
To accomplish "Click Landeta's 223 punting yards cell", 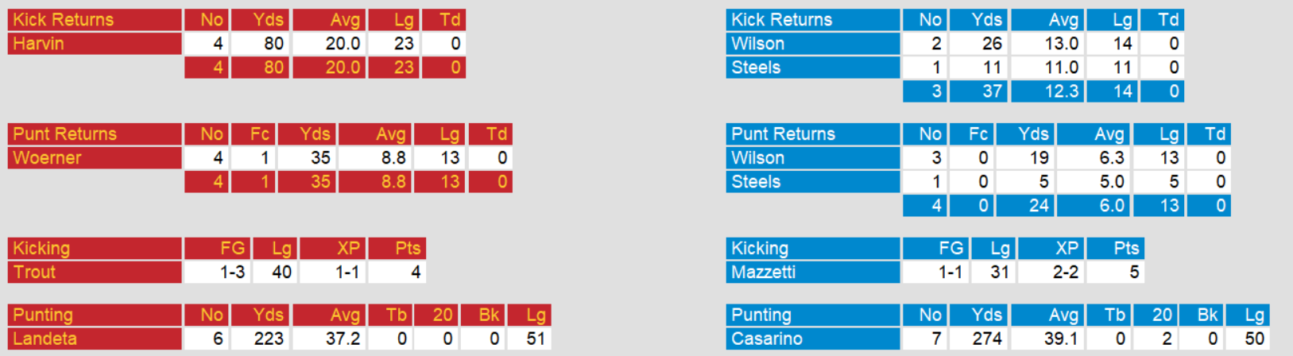I will 269,339.
